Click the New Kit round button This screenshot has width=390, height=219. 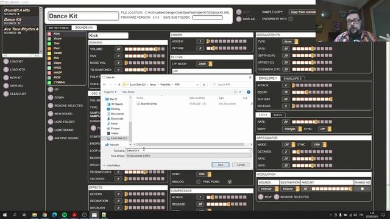6,78
